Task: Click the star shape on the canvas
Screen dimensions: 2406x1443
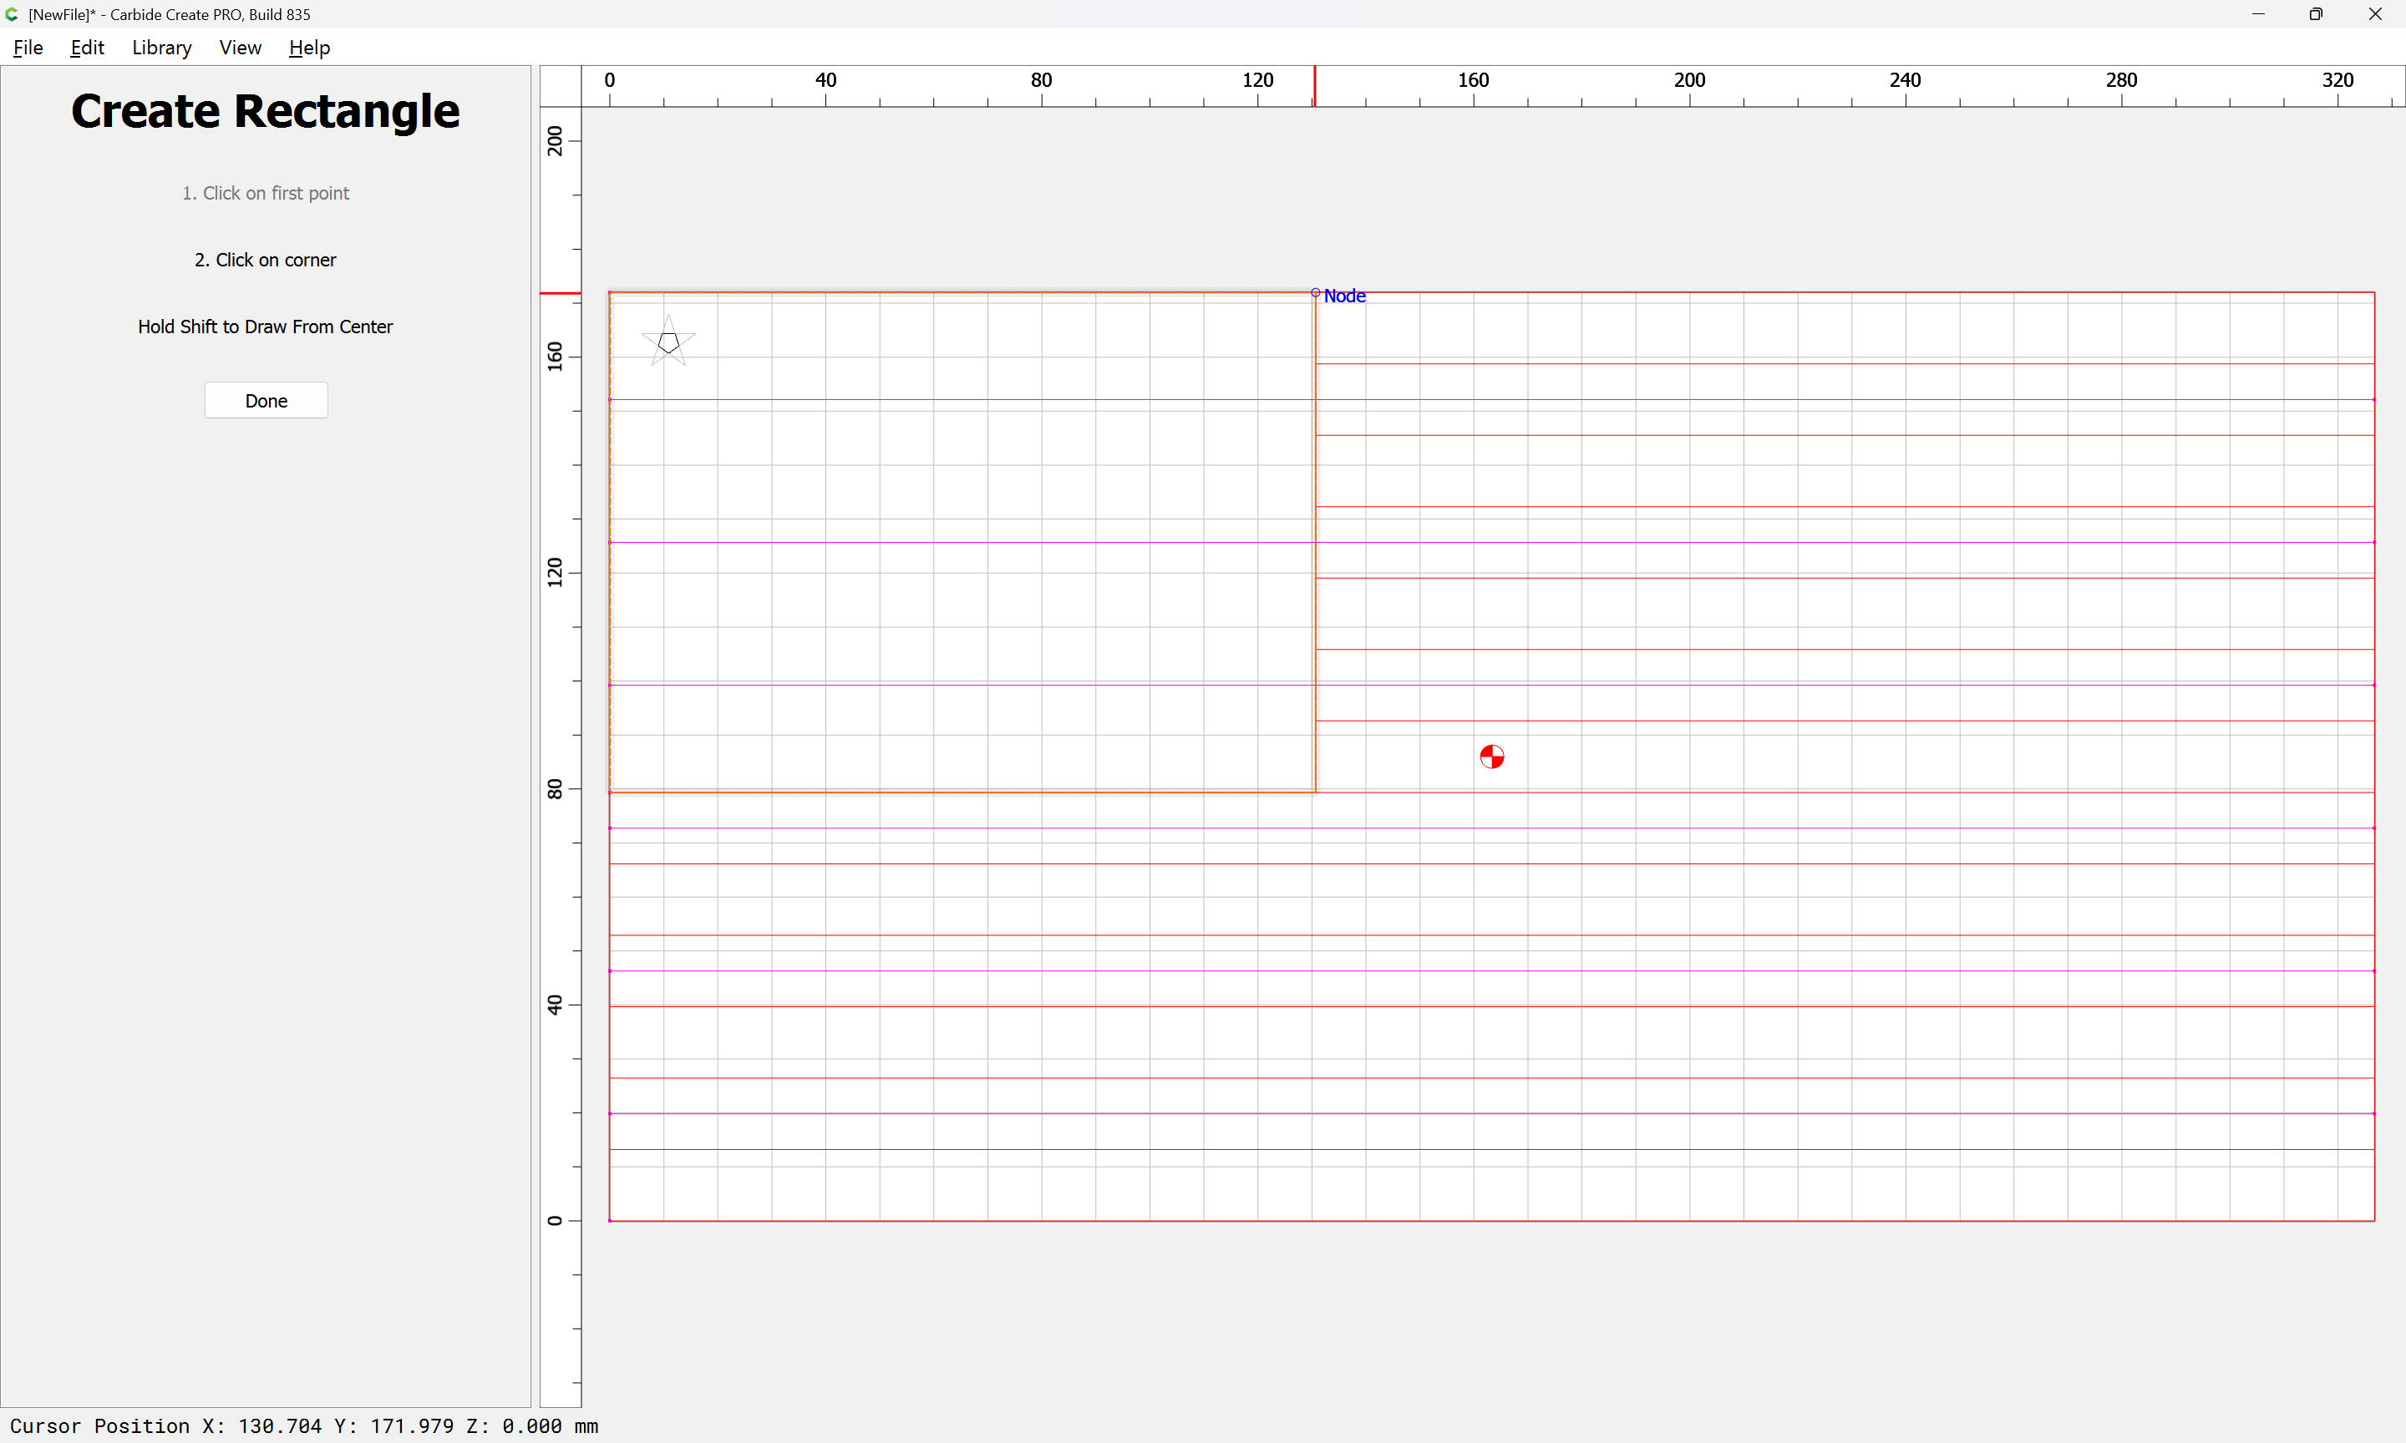Action: click(x=668, y=342)
